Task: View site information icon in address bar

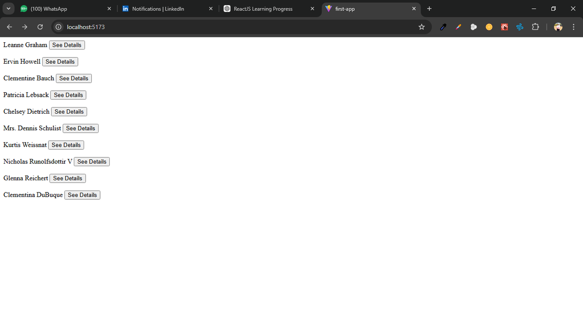Action: (58, 27)
